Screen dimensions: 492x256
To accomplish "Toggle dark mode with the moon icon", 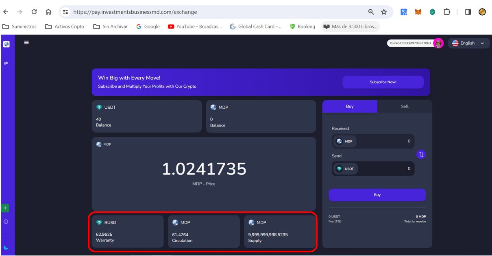I will point(6,247).
